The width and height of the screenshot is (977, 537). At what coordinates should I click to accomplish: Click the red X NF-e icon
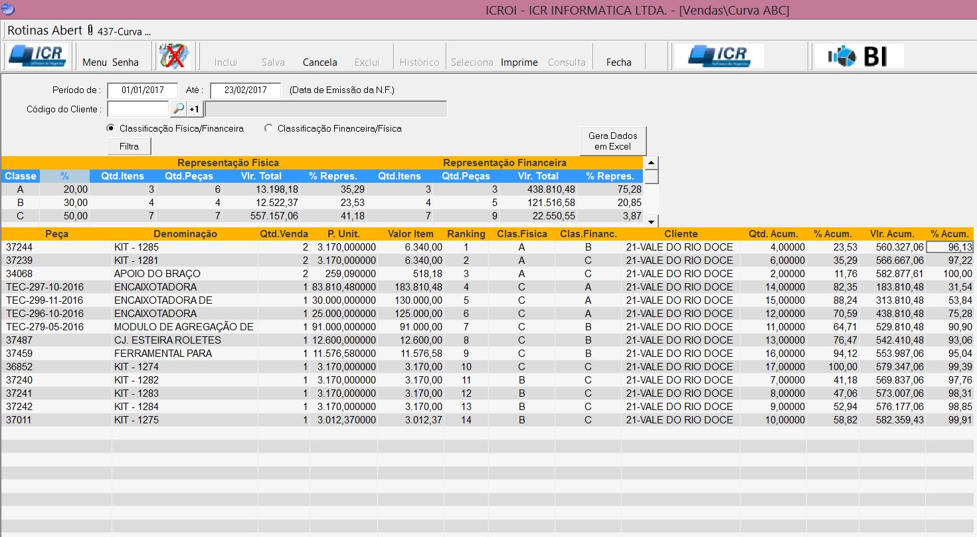(174, 56)
